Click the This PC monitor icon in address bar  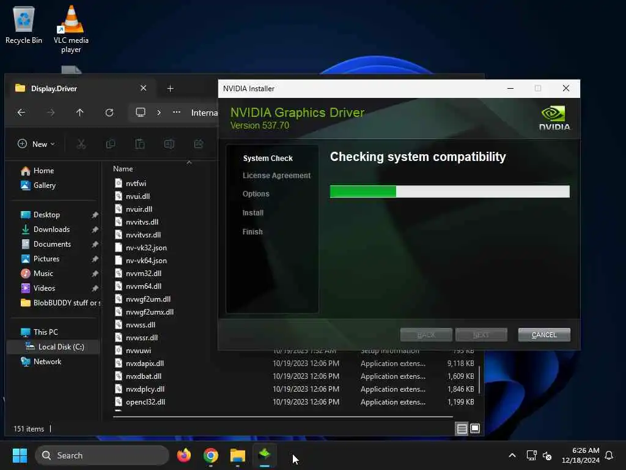point(141,113)
